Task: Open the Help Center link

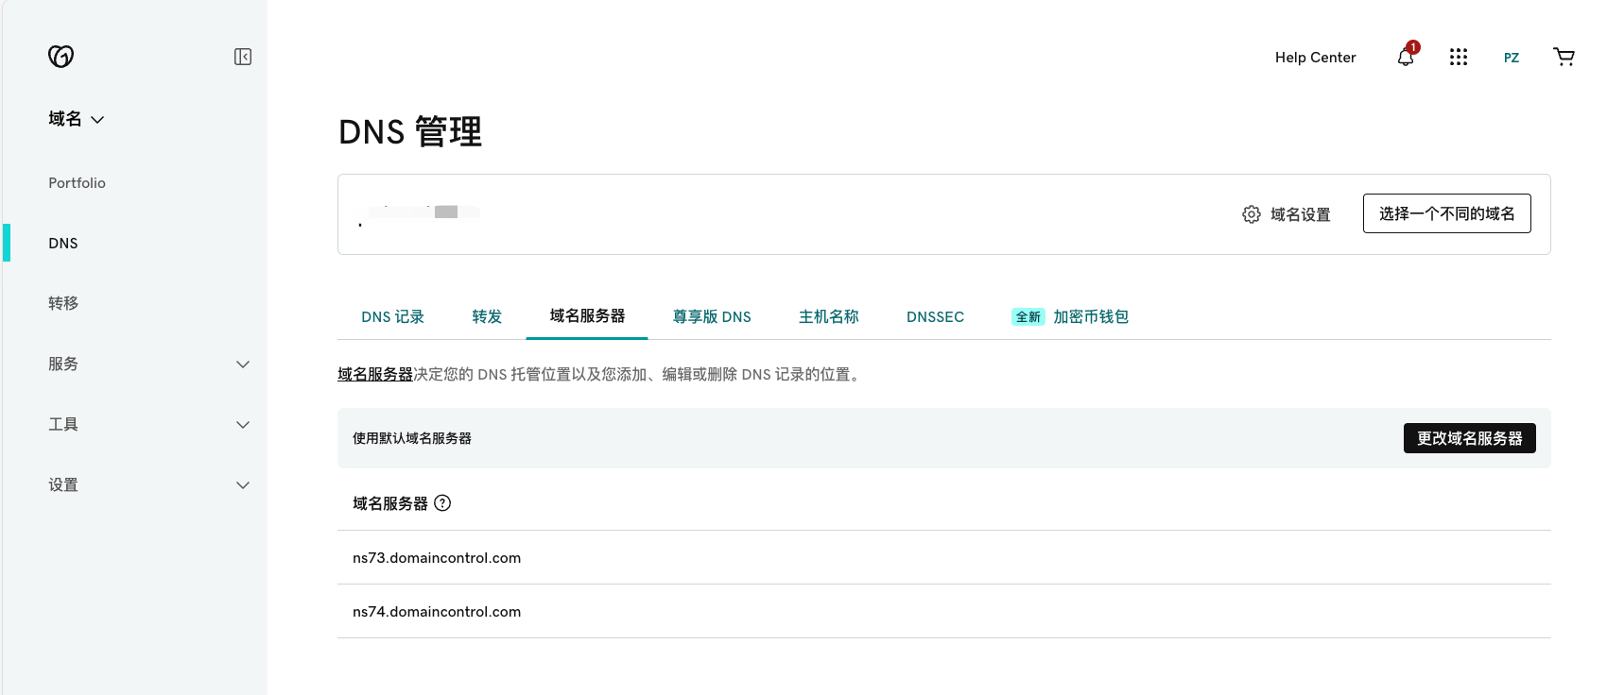Action: pyautogui.click(x=1315, y=58)
